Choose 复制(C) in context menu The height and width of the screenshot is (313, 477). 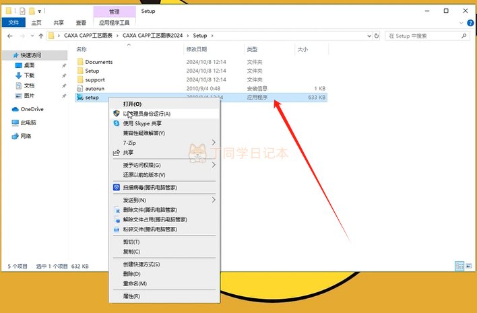164,252
